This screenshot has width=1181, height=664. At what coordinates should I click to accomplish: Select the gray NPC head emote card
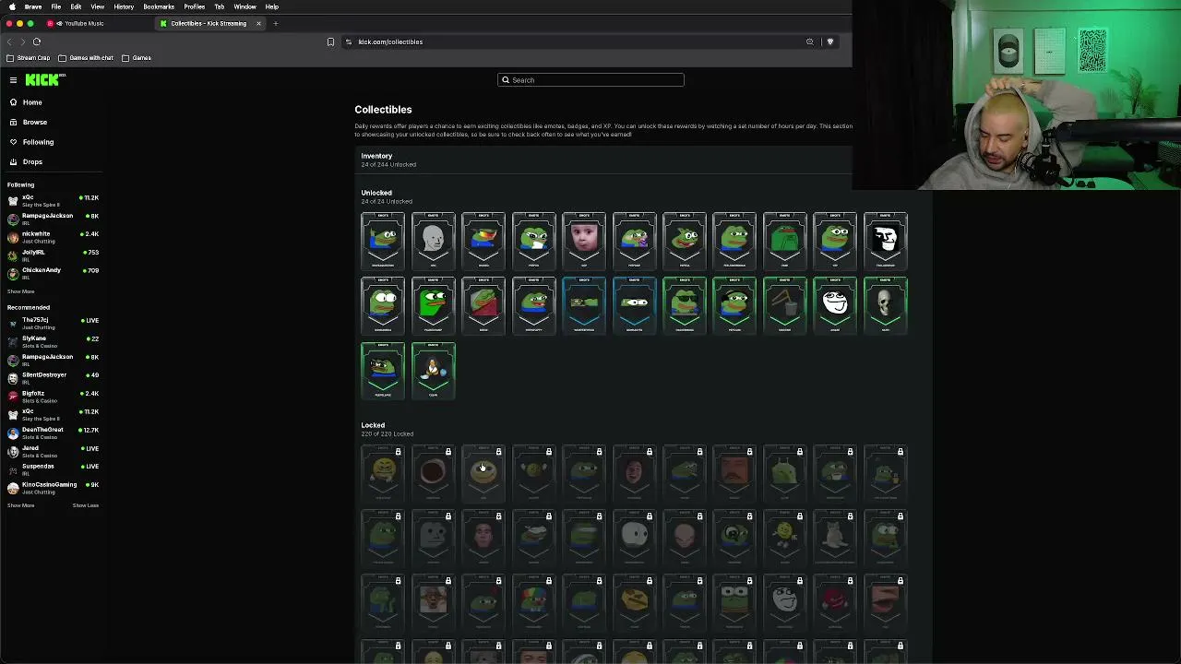(434, 240)
